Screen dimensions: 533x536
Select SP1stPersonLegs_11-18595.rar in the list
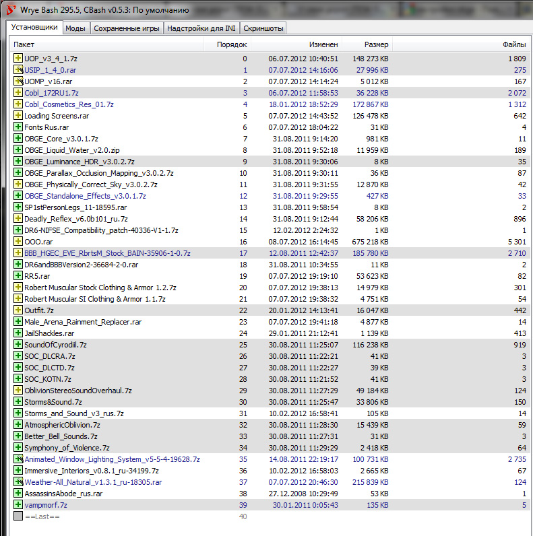click(270, 207)
